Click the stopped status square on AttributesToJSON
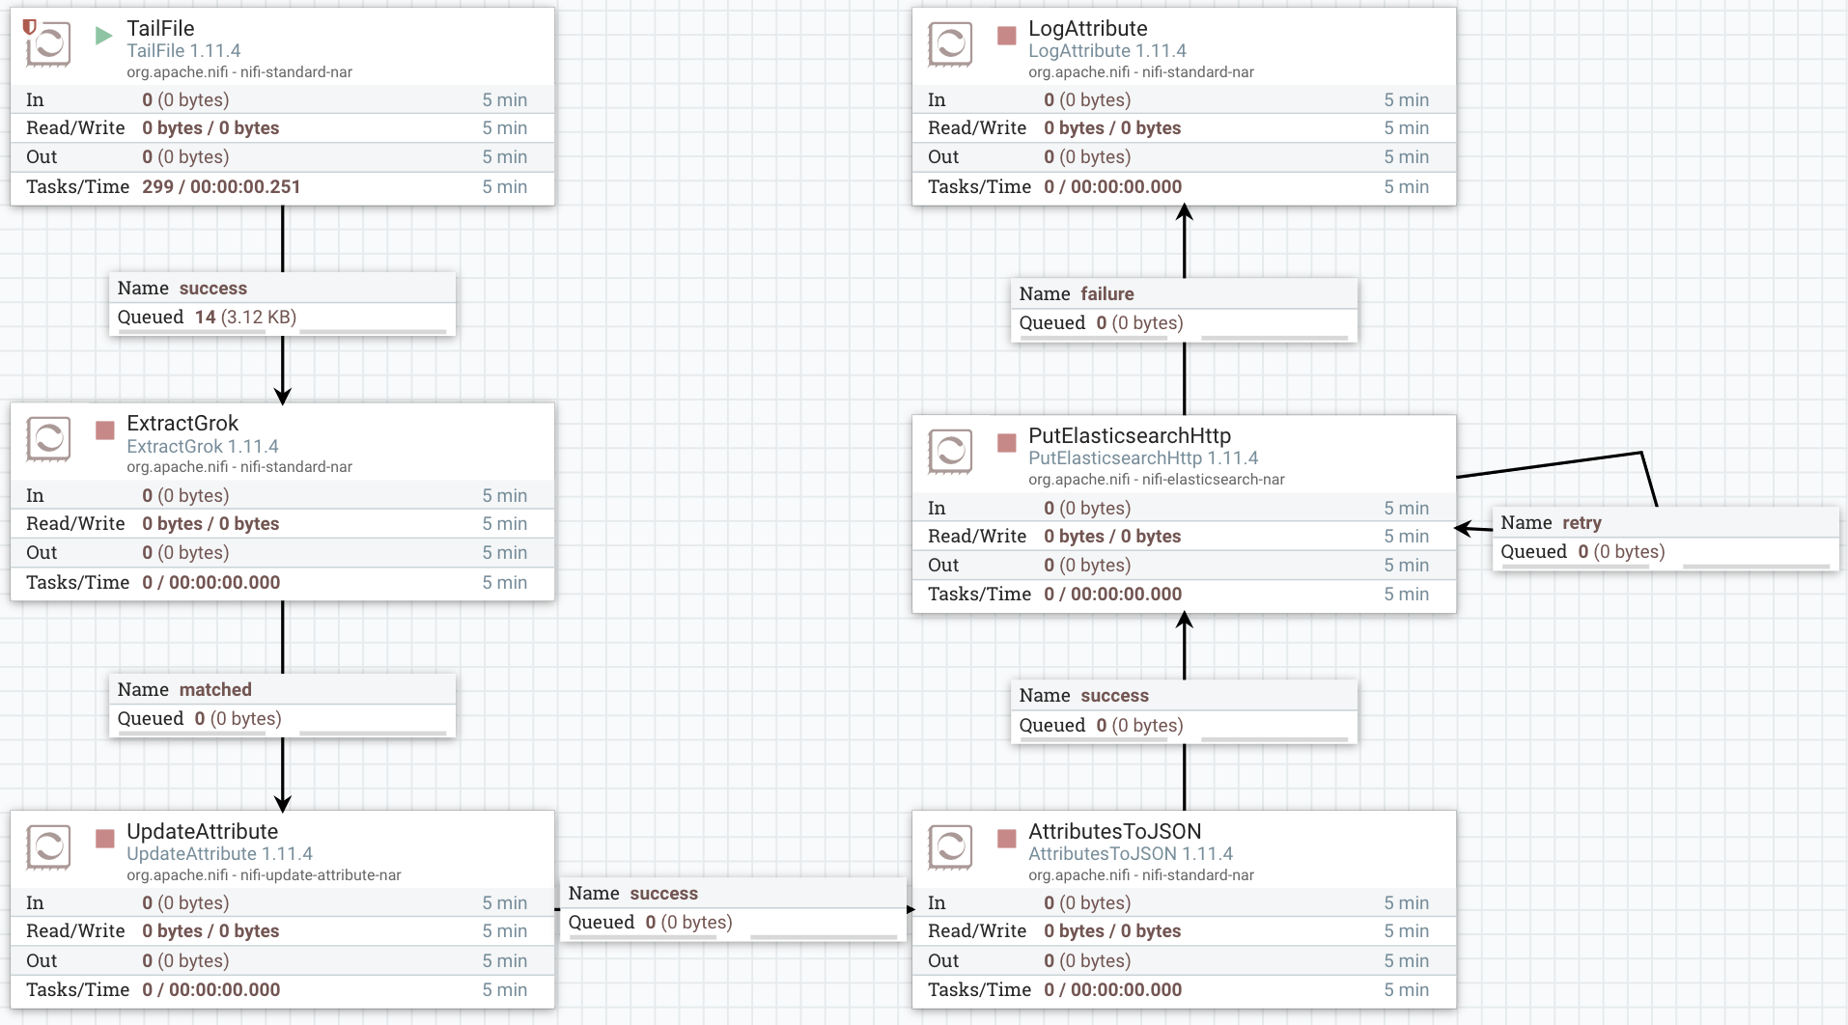The height and width of the screenshot is (1025, 1848). point(1007,839)
